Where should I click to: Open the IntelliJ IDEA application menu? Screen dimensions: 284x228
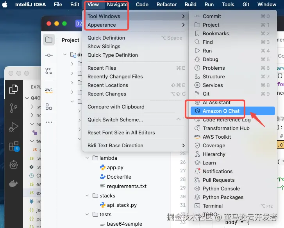pyautogui.click(x=30, y=4)
